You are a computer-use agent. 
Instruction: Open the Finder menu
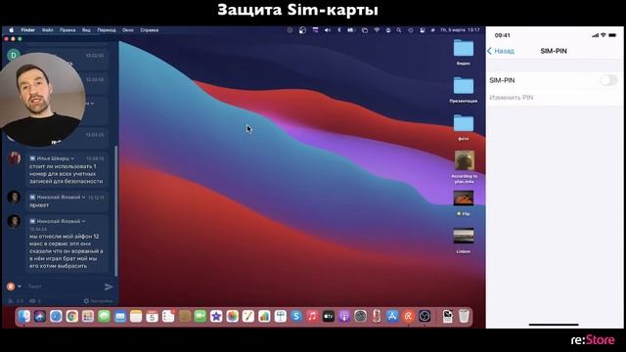coord(28,30)
